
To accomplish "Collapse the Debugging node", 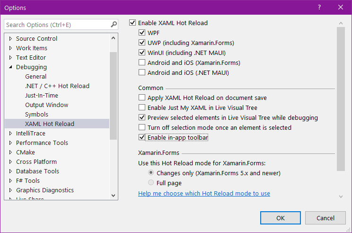I will click(10, 67).
